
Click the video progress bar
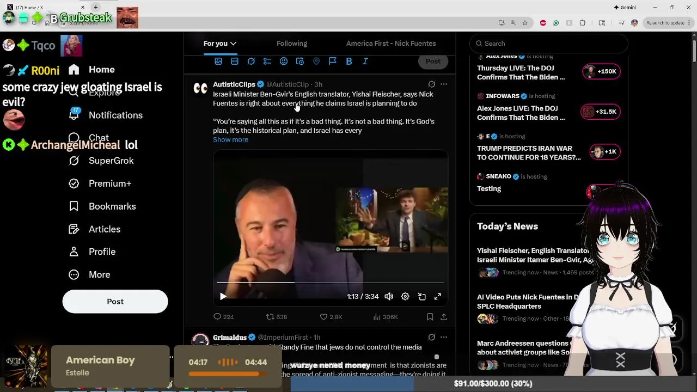click(331, 283)
